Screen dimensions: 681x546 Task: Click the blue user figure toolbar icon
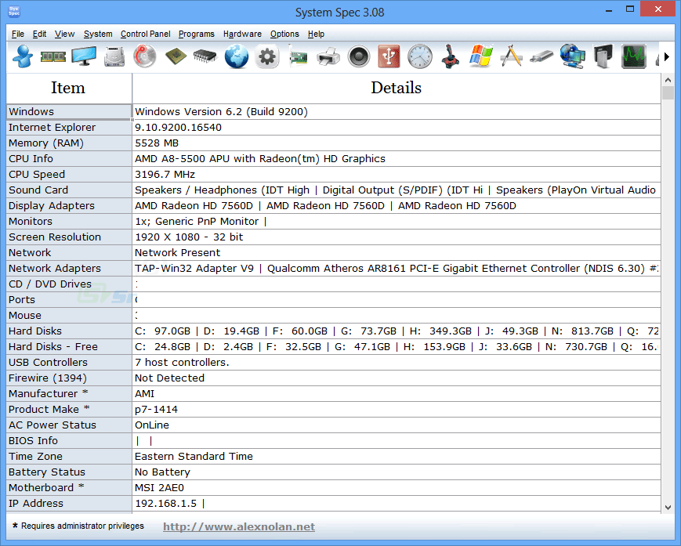click(x=22, y=56)
